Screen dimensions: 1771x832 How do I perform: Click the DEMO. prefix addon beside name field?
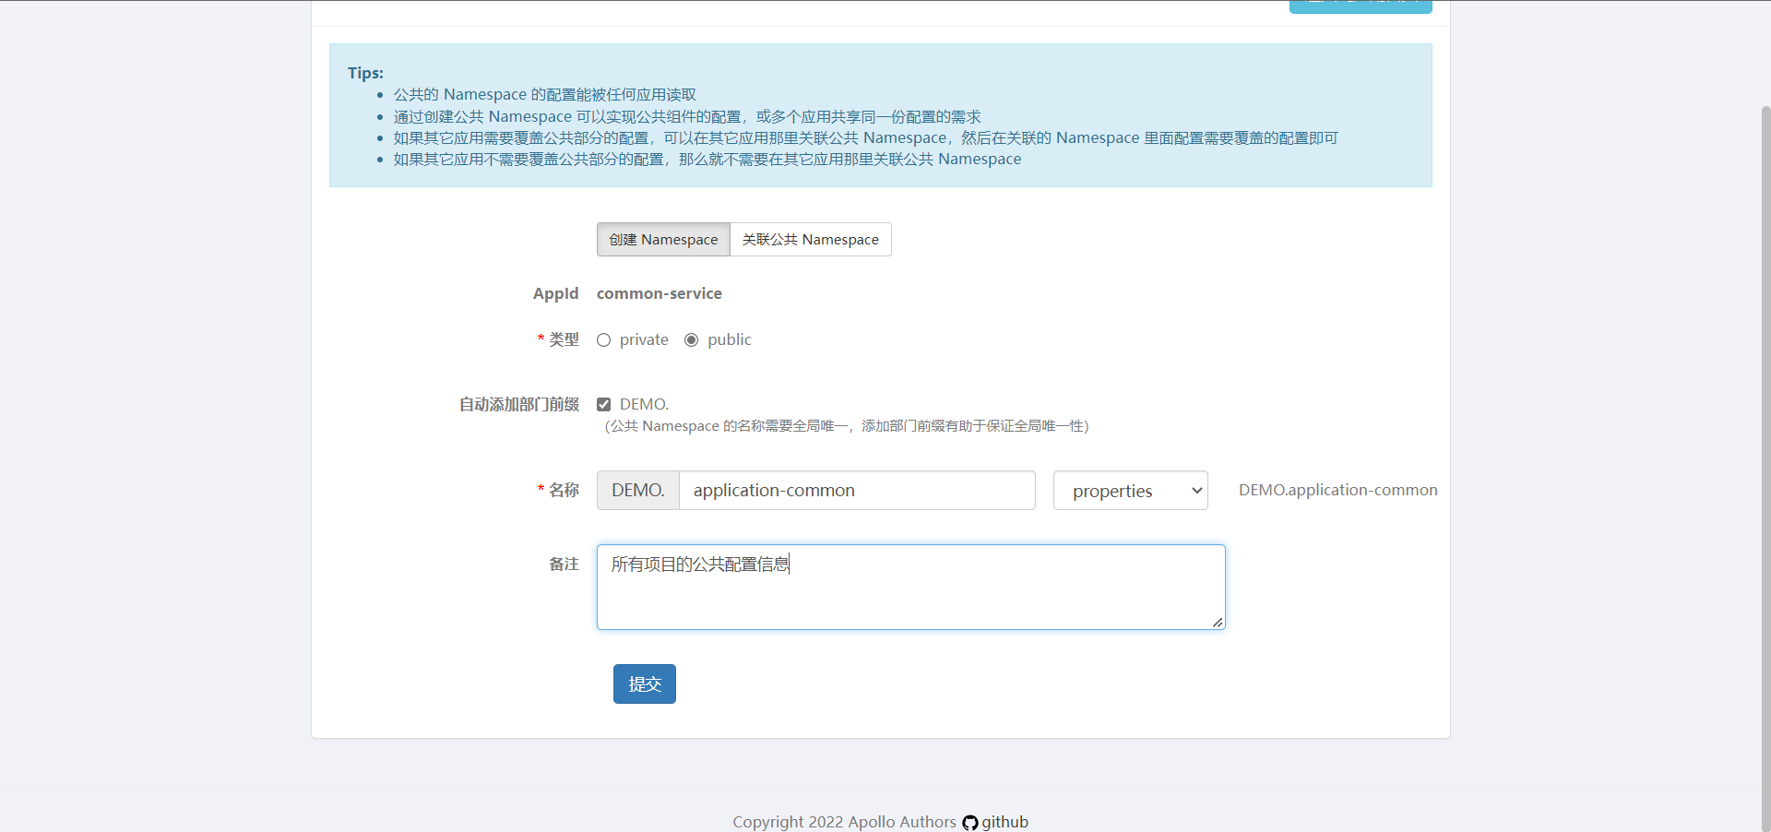click(637, 491)
